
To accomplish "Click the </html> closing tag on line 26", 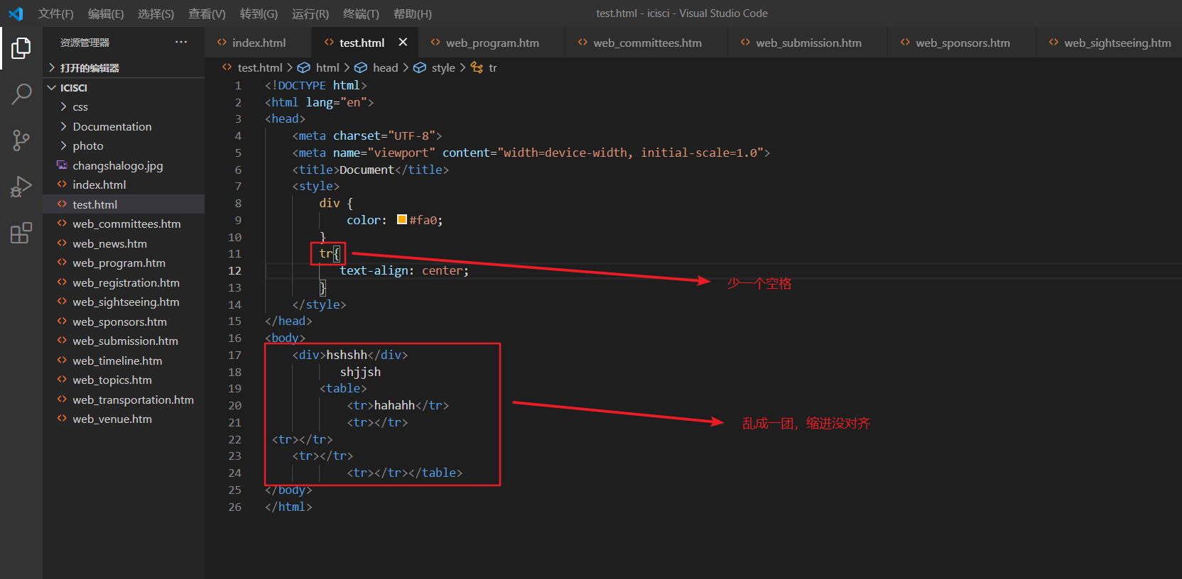I will [x=288, y=507].
